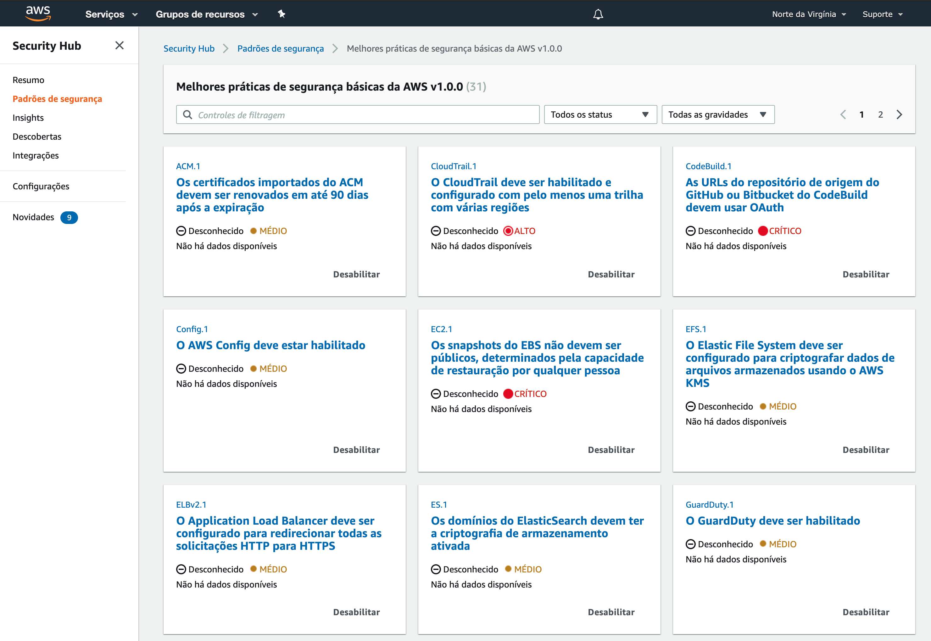Open the Todas as gravidades dropdown
The height and width of the screenshot is (641, 931).
(717, 114)
